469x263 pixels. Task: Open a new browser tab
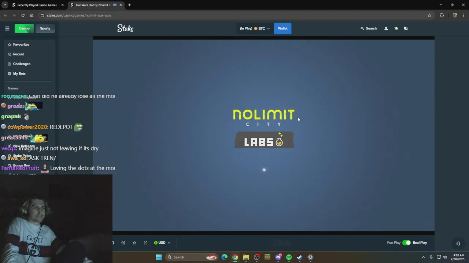129,5
